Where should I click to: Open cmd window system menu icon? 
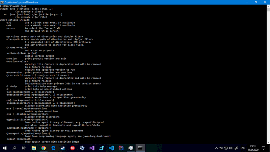click(3, 2)
